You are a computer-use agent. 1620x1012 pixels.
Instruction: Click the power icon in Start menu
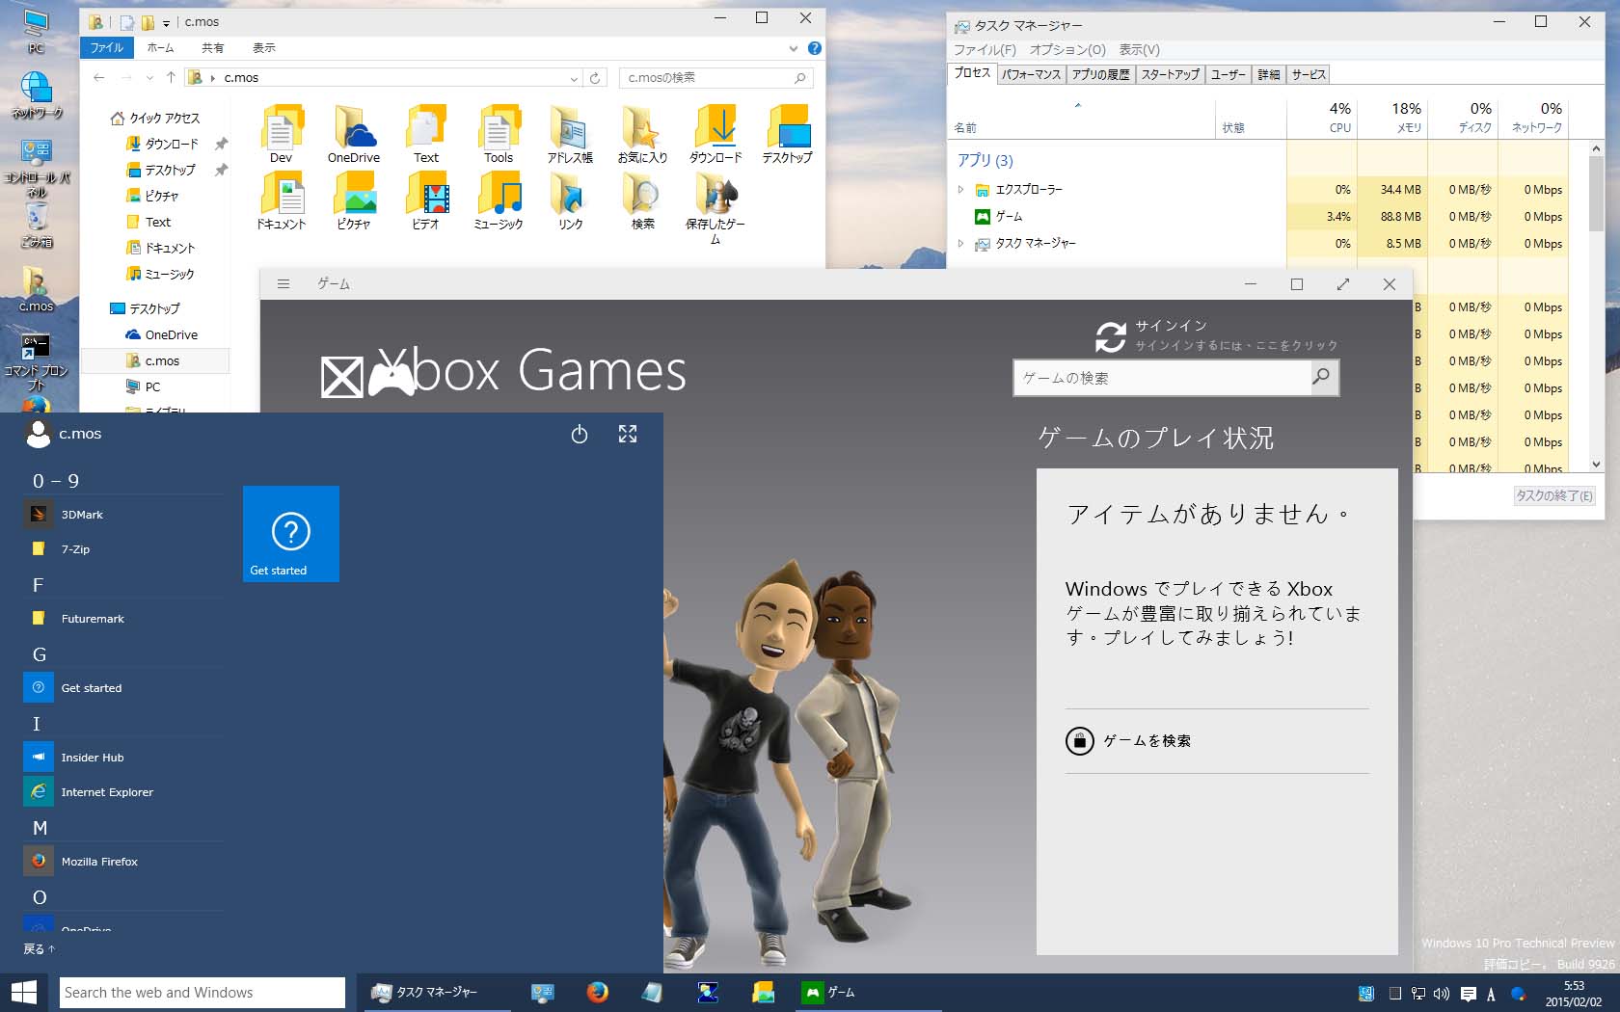[580, 435]
